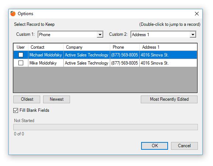This screenshot has width=213, height=166.
Task: Click the User column header
Action: pyautogui.click(x=21, y=47)
